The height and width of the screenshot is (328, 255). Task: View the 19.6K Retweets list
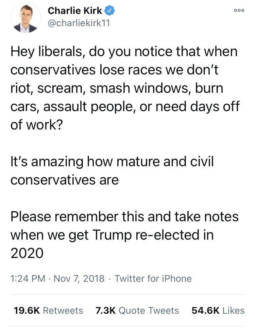tap(48, 310)
